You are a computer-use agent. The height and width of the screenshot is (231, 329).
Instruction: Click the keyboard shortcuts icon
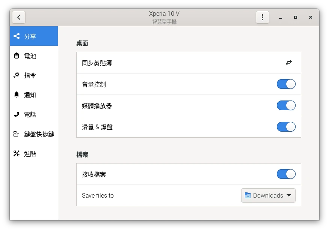17,134
